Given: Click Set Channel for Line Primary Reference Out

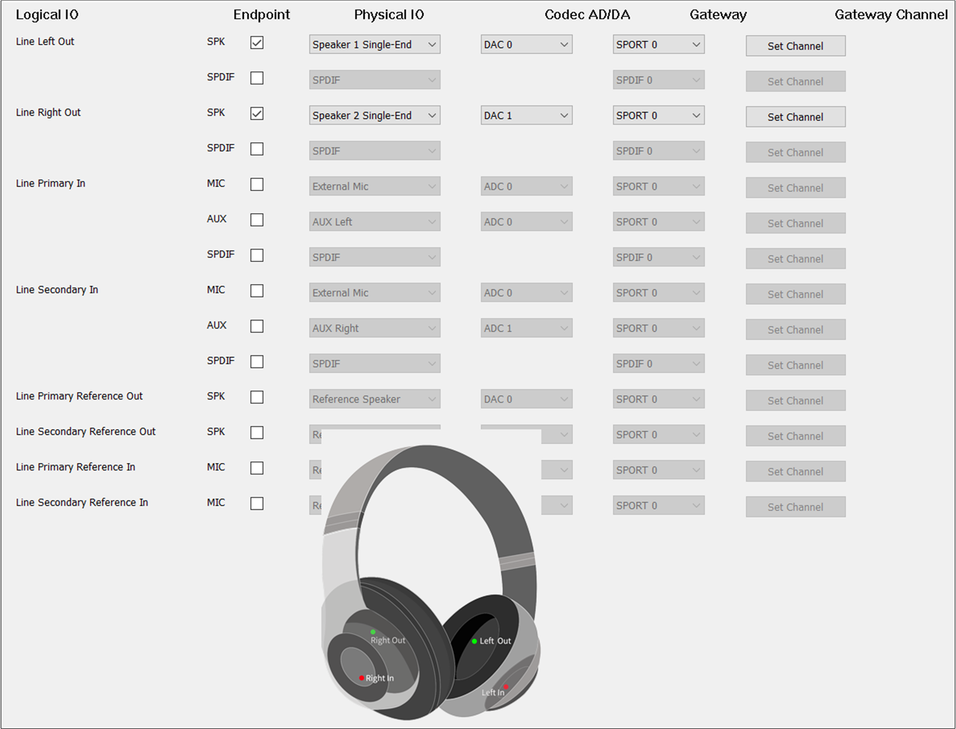Looking at the screenshot, I should 795,400.
